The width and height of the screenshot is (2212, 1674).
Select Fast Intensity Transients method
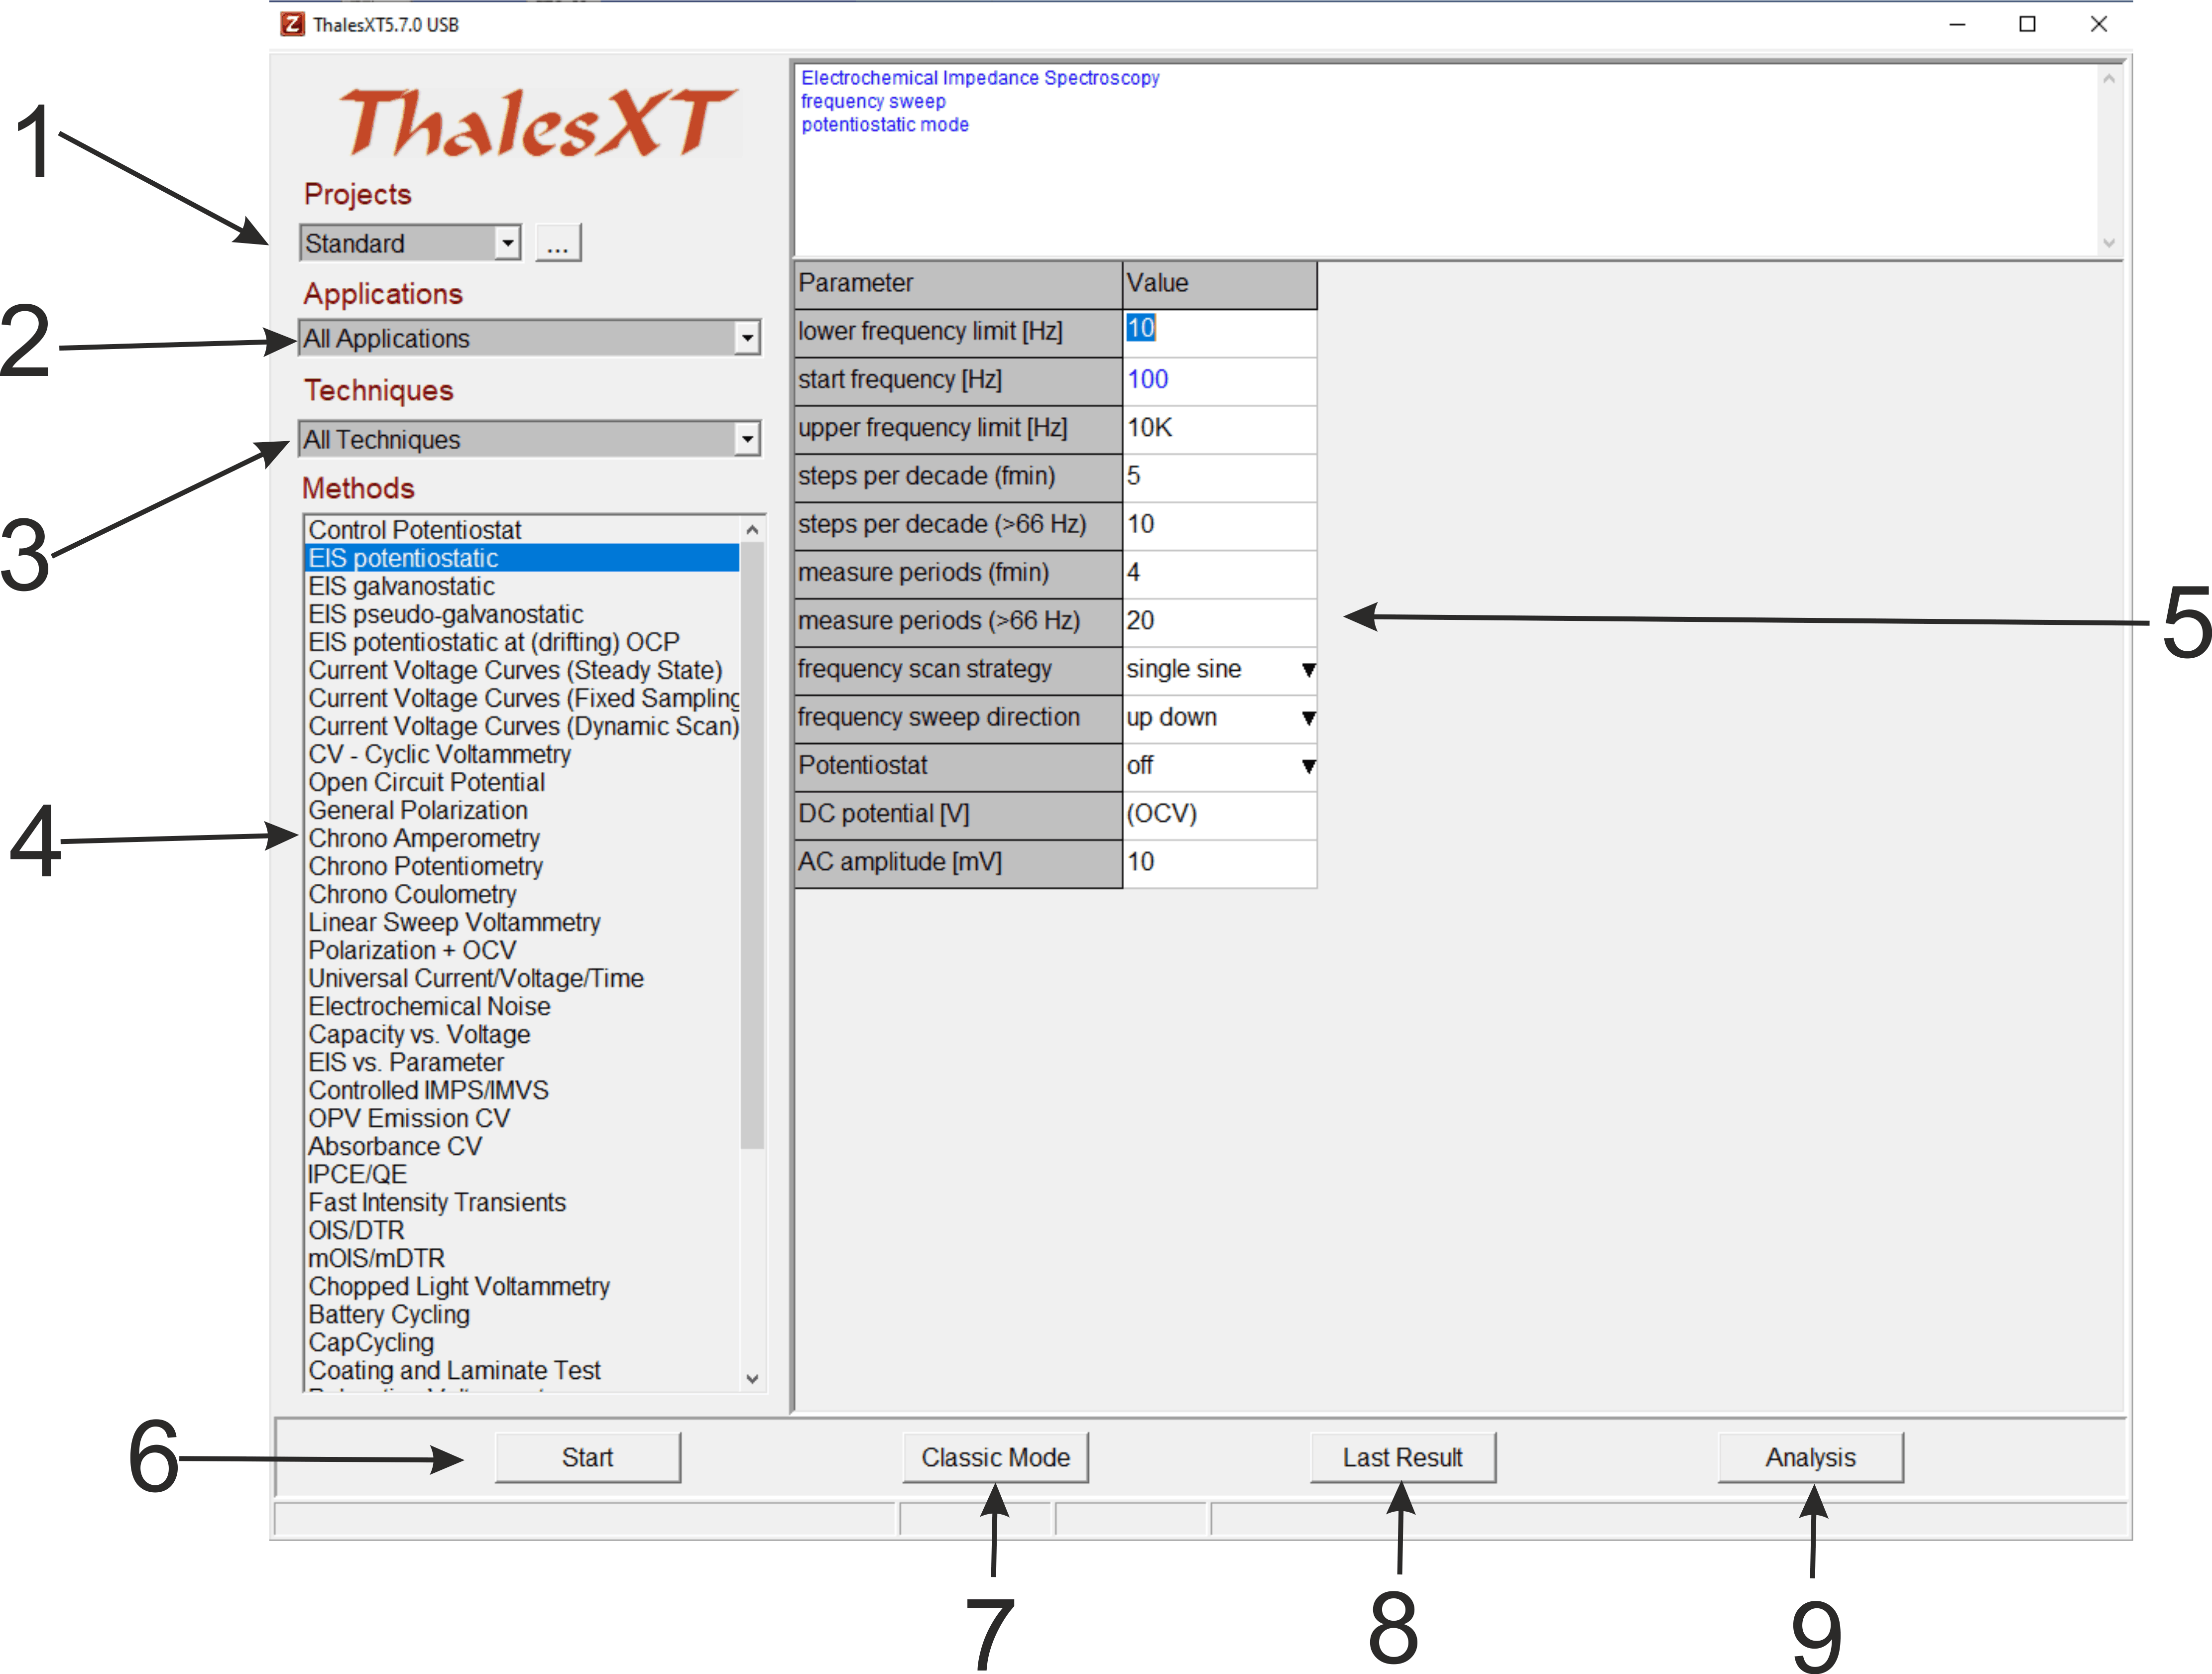[522, 1202]
